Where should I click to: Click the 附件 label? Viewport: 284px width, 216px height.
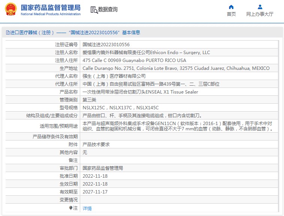pos(73,145)
